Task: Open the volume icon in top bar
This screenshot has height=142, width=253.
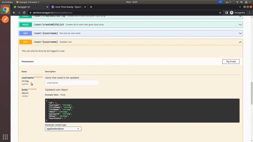Action: pyautogui.click(x=242, y=2)
